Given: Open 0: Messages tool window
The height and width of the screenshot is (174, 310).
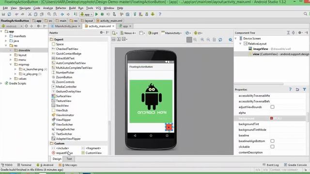Looking at the screenshot, I should 67,165.
